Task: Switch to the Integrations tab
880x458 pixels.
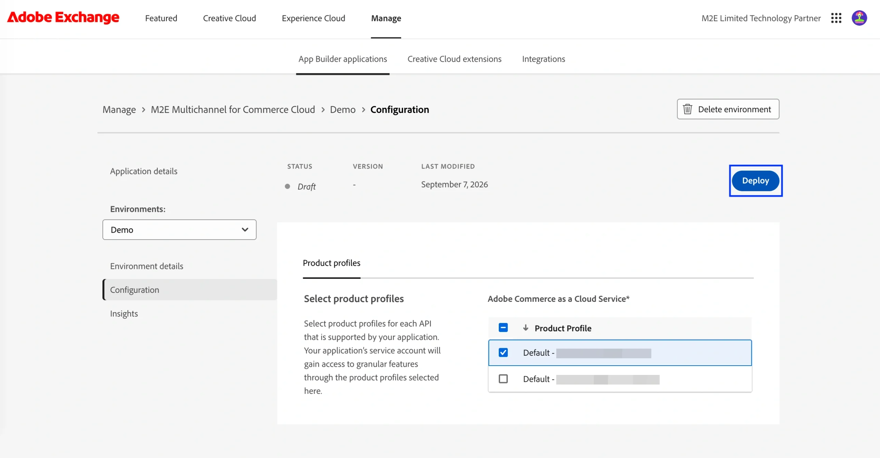Action: pos(543,59)
